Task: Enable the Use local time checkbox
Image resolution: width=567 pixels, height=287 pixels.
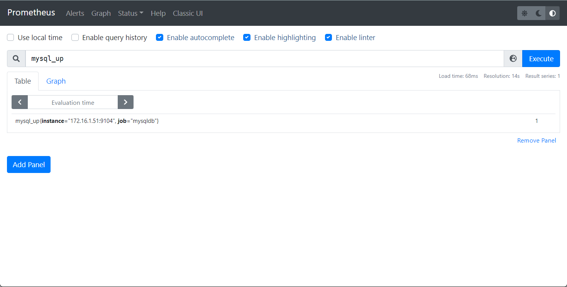Action: pos(11,37)
